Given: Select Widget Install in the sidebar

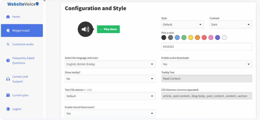Looking at the screenshot, I should (22, 30).
